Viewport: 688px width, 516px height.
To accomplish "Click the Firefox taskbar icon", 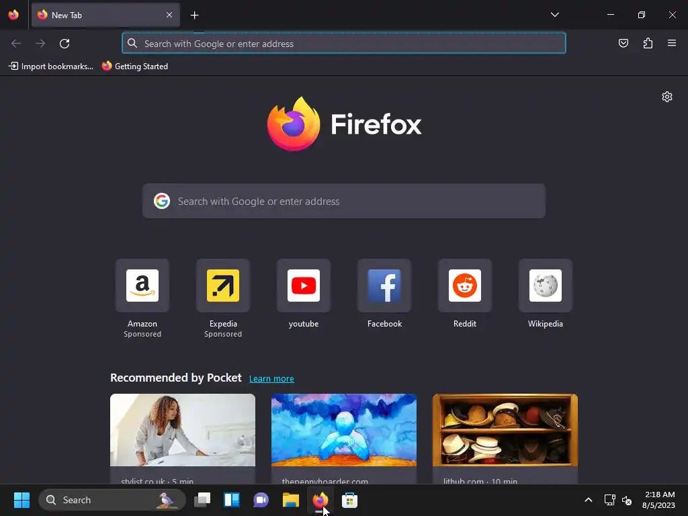I will click(320, 500).
